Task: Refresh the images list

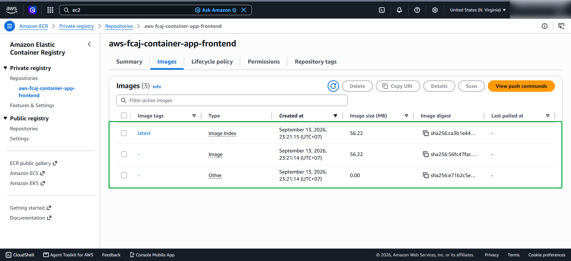Action: pos(333,86)
